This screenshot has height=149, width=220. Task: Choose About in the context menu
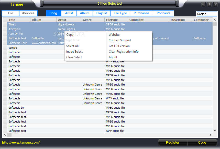(x=113, y=57)
